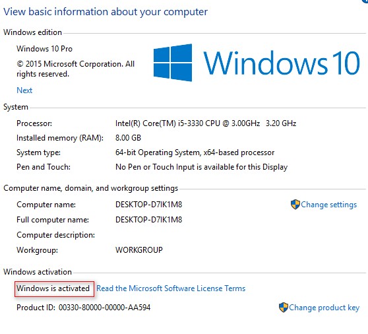Click the shield icon beside Change settings

295,205
